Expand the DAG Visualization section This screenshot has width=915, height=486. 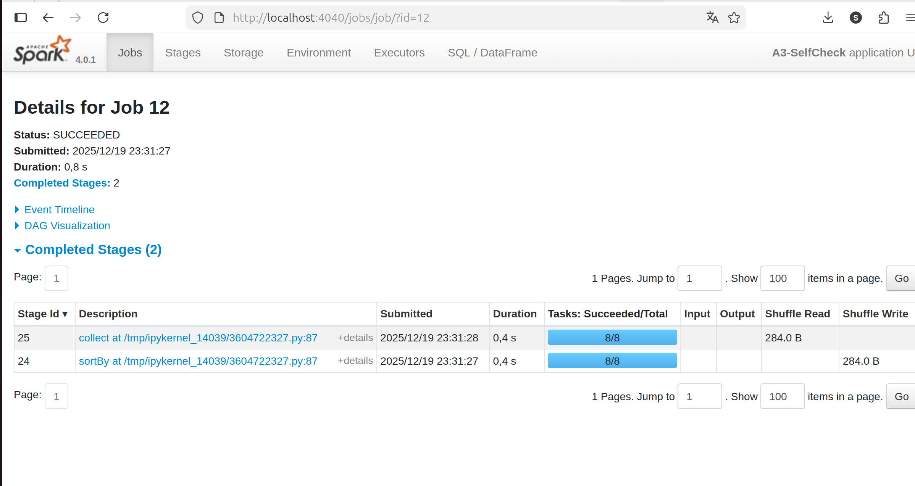[67, 226]
